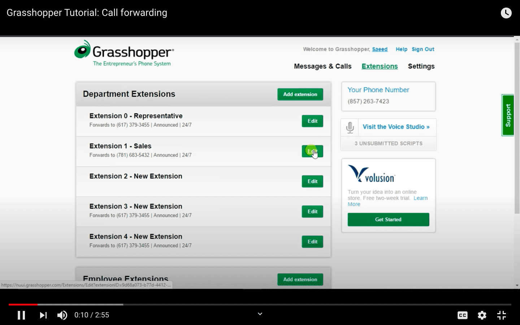
Task: Click the Learn More link
Action: [420, 198]
